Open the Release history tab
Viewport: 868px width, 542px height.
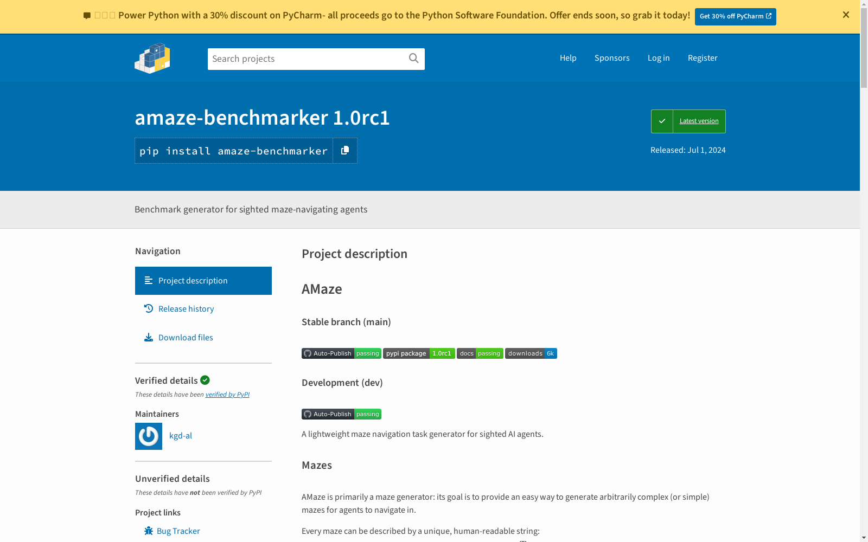pos(203,309)
